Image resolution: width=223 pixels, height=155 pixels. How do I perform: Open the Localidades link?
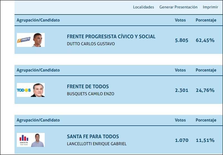tap(144, 7)
